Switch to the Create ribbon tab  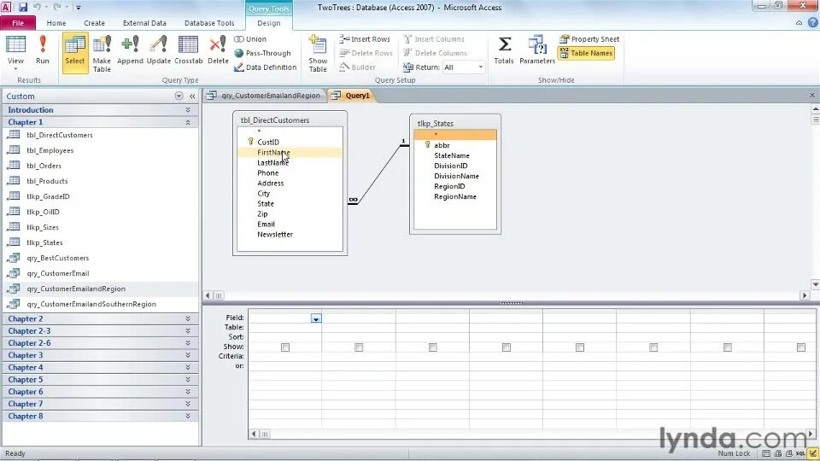94,23
